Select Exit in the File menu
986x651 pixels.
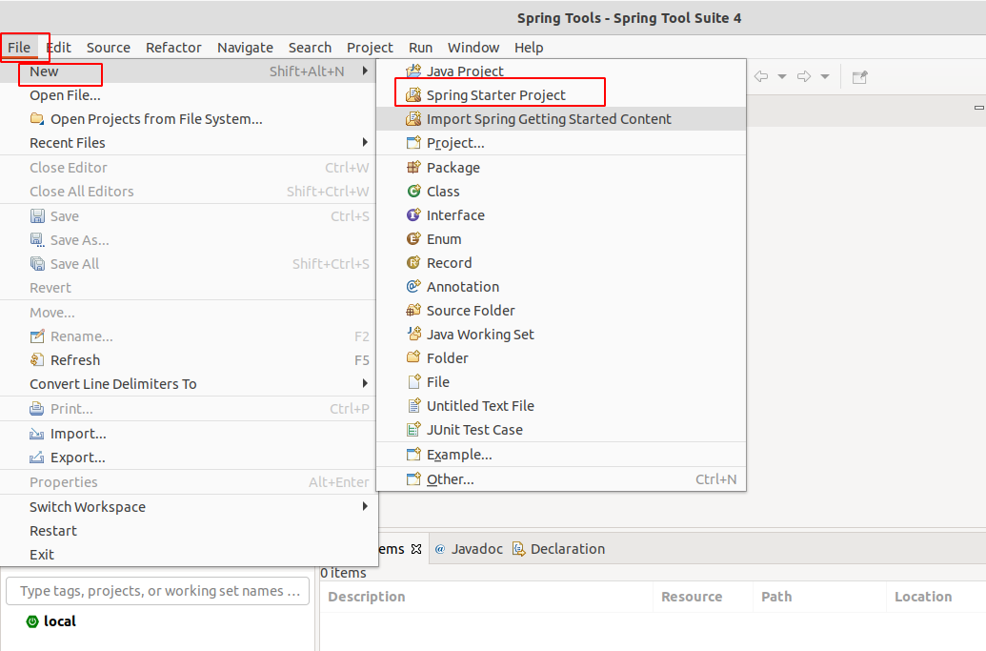pos(190,555)
